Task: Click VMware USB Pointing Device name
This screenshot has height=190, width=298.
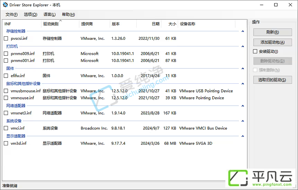Action: (x=206, y=91)
